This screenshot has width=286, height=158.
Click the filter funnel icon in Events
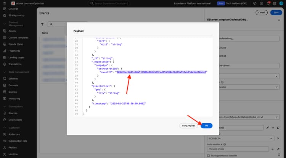pos(42,24)
